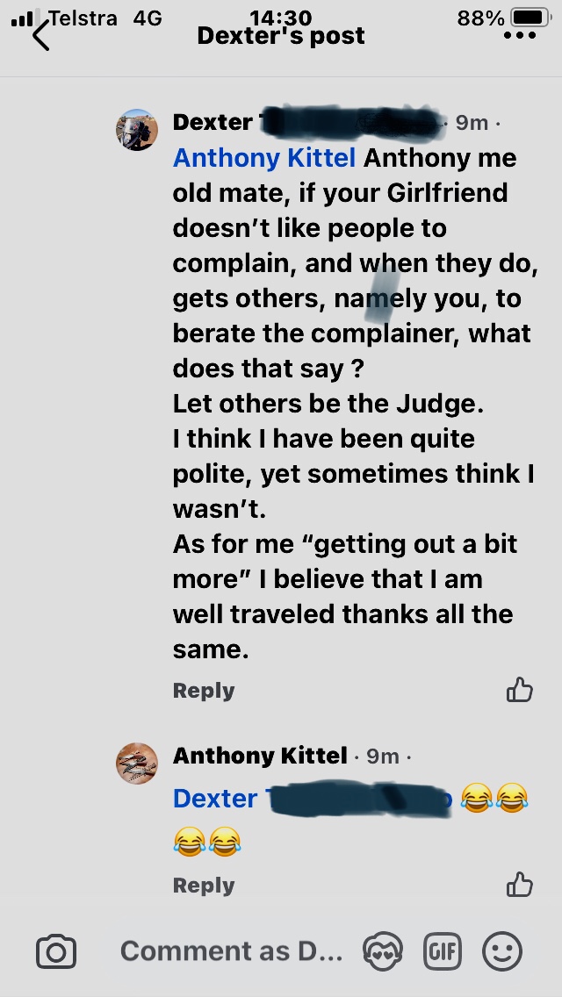Image resolution: width=562 pixels, height=997 pixels.
Task: Open Anthony Kittel's name above his reply
Action: pyautogui.click(x=260, y=756)
